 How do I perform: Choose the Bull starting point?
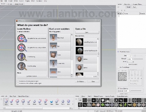(60, 46)
